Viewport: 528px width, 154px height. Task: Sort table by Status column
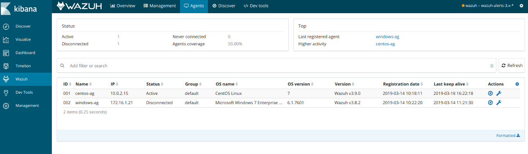(x=155, y=84)
